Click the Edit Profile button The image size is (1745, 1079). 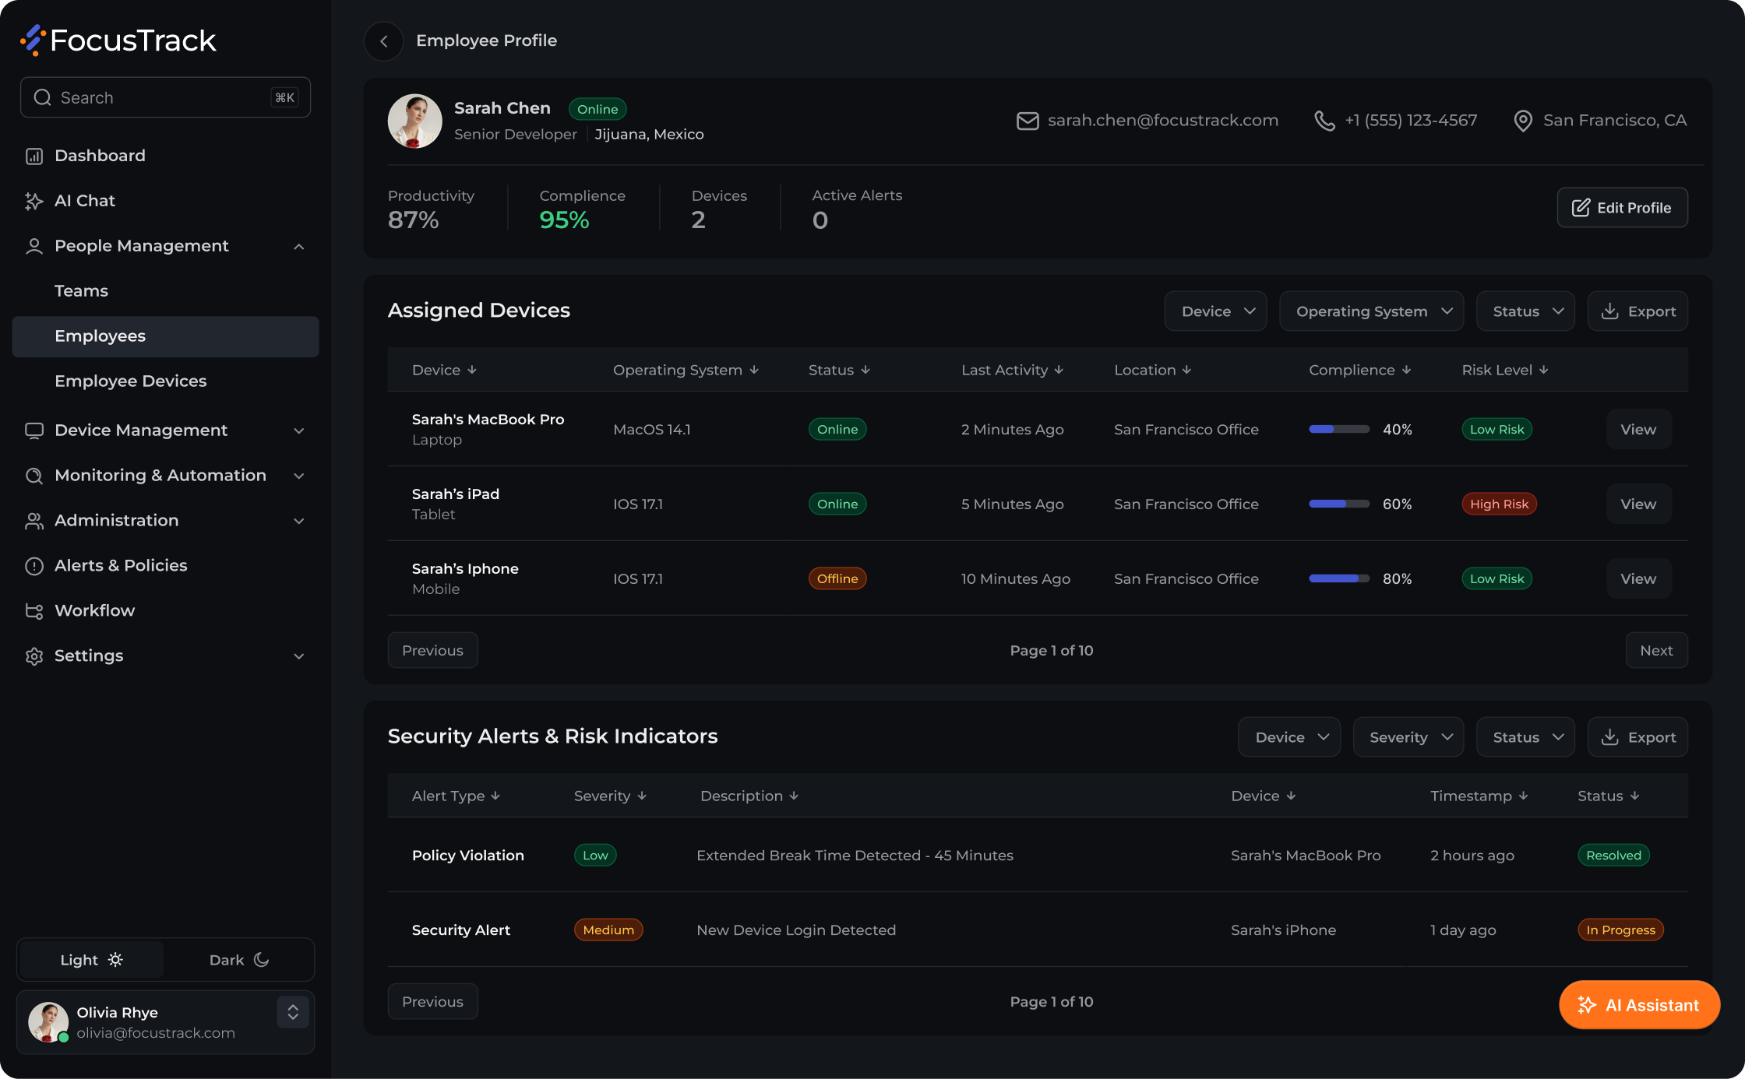pyautogui.click(x=1622, y=208)
